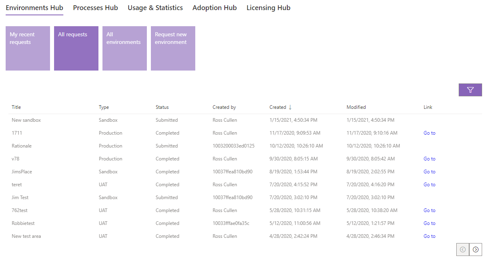Screen dimensions: 493x260
Task: Follow Go to link for 762test
Action: click(429, 210)
